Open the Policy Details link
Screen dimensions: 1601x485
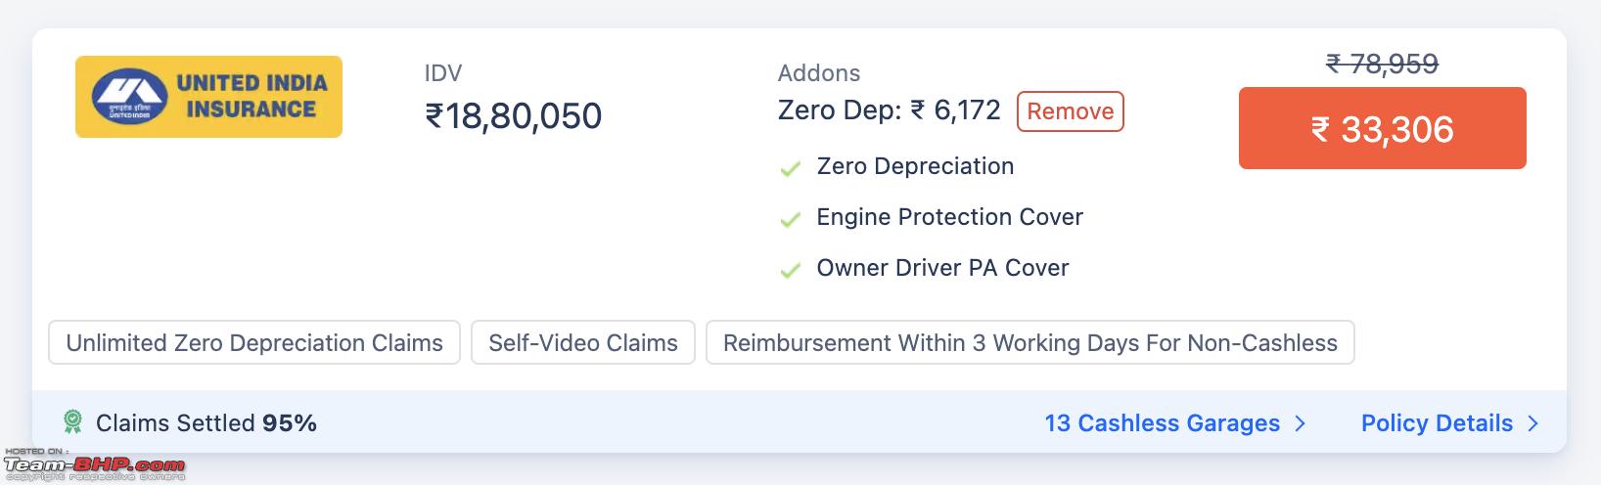click(1437, 423)
